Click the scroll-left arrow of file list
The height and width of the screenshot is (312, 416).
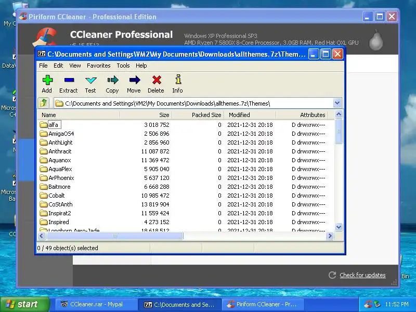click(x=42, y=236)
